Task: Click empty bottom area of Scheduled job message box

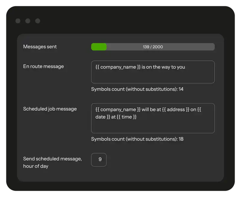Action: click(153, 127)
